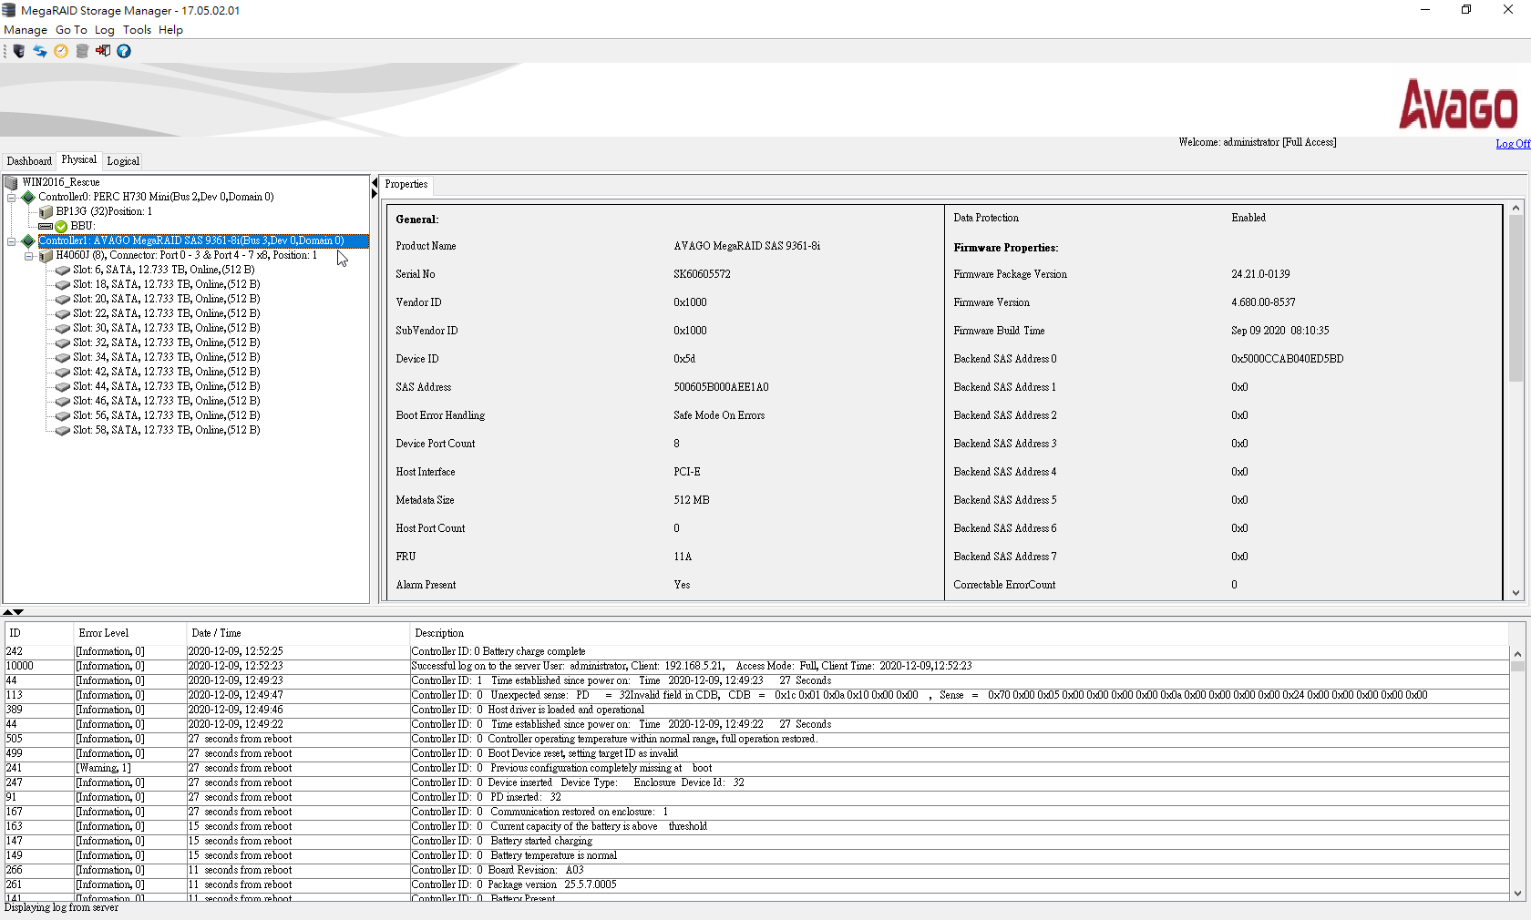Click the properties panel scroll down arrow
1531x920 pixels.
tap(1516, 593)
